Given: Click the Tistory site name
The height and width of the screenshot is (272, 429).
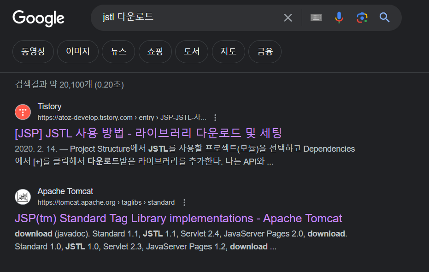Looking at the screenshot, I should 49,106.
